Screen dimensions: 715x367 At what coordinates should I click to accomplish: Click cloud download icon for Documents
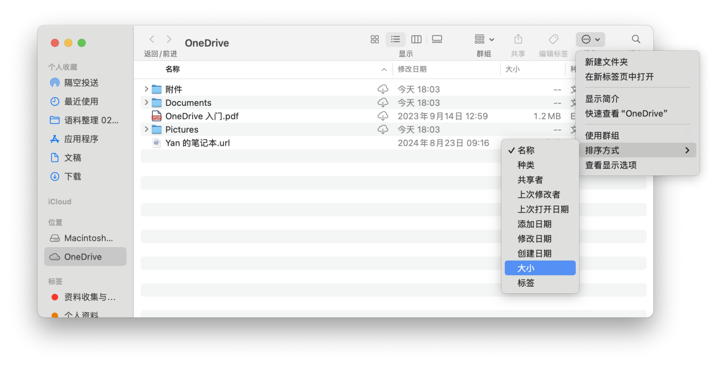[x=383, y=103]
